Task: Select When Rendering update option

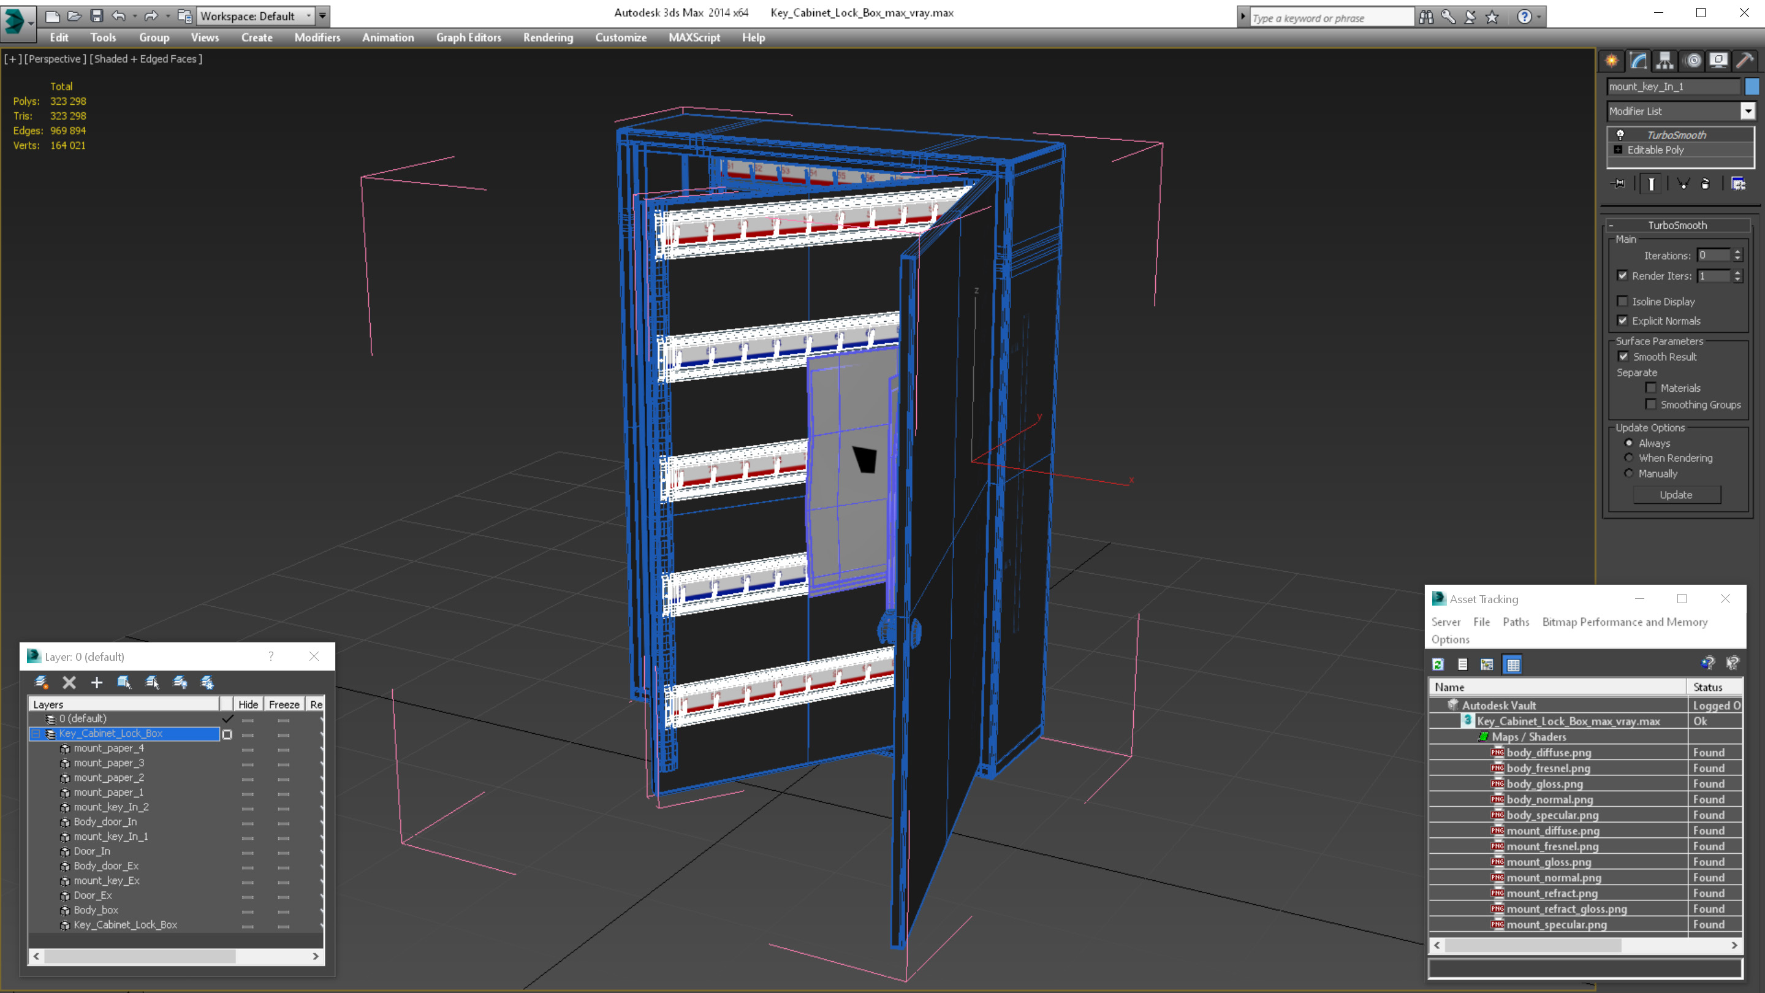Action: [1629, 457]
